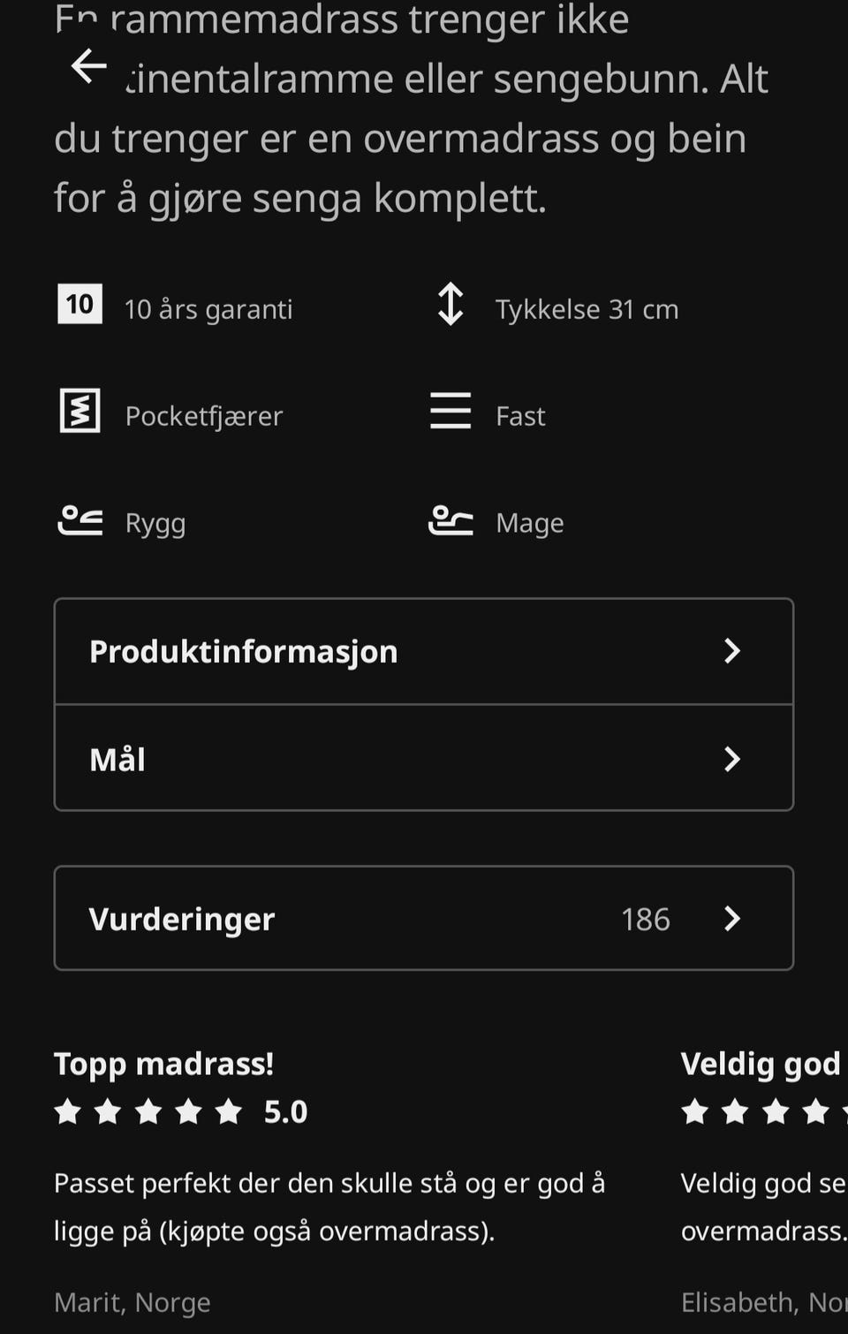Viewport: 848px width, 1334px height.
Task: Select the '10 års garanti' label
Action: tap(208, 309)
